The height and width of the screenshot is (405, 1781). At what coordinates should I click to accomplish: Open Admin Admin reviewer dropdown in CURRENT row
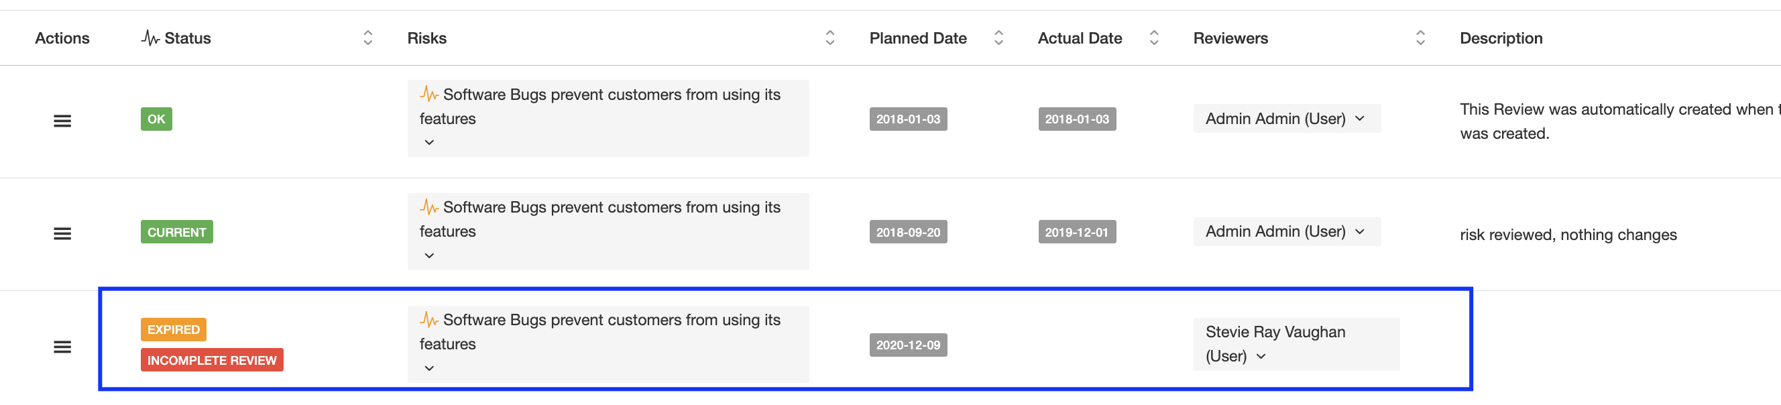pos(1360,231)
